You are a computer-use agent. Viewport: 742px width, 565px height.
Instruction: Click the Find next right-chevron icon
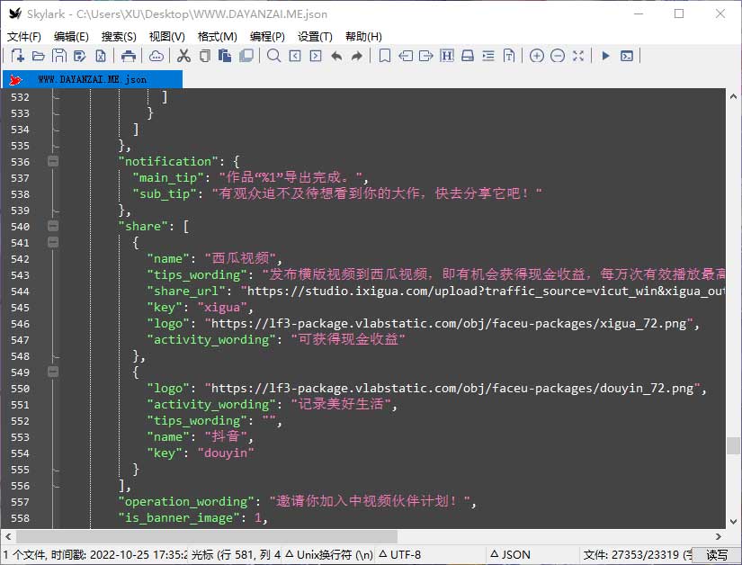[316, 56]
